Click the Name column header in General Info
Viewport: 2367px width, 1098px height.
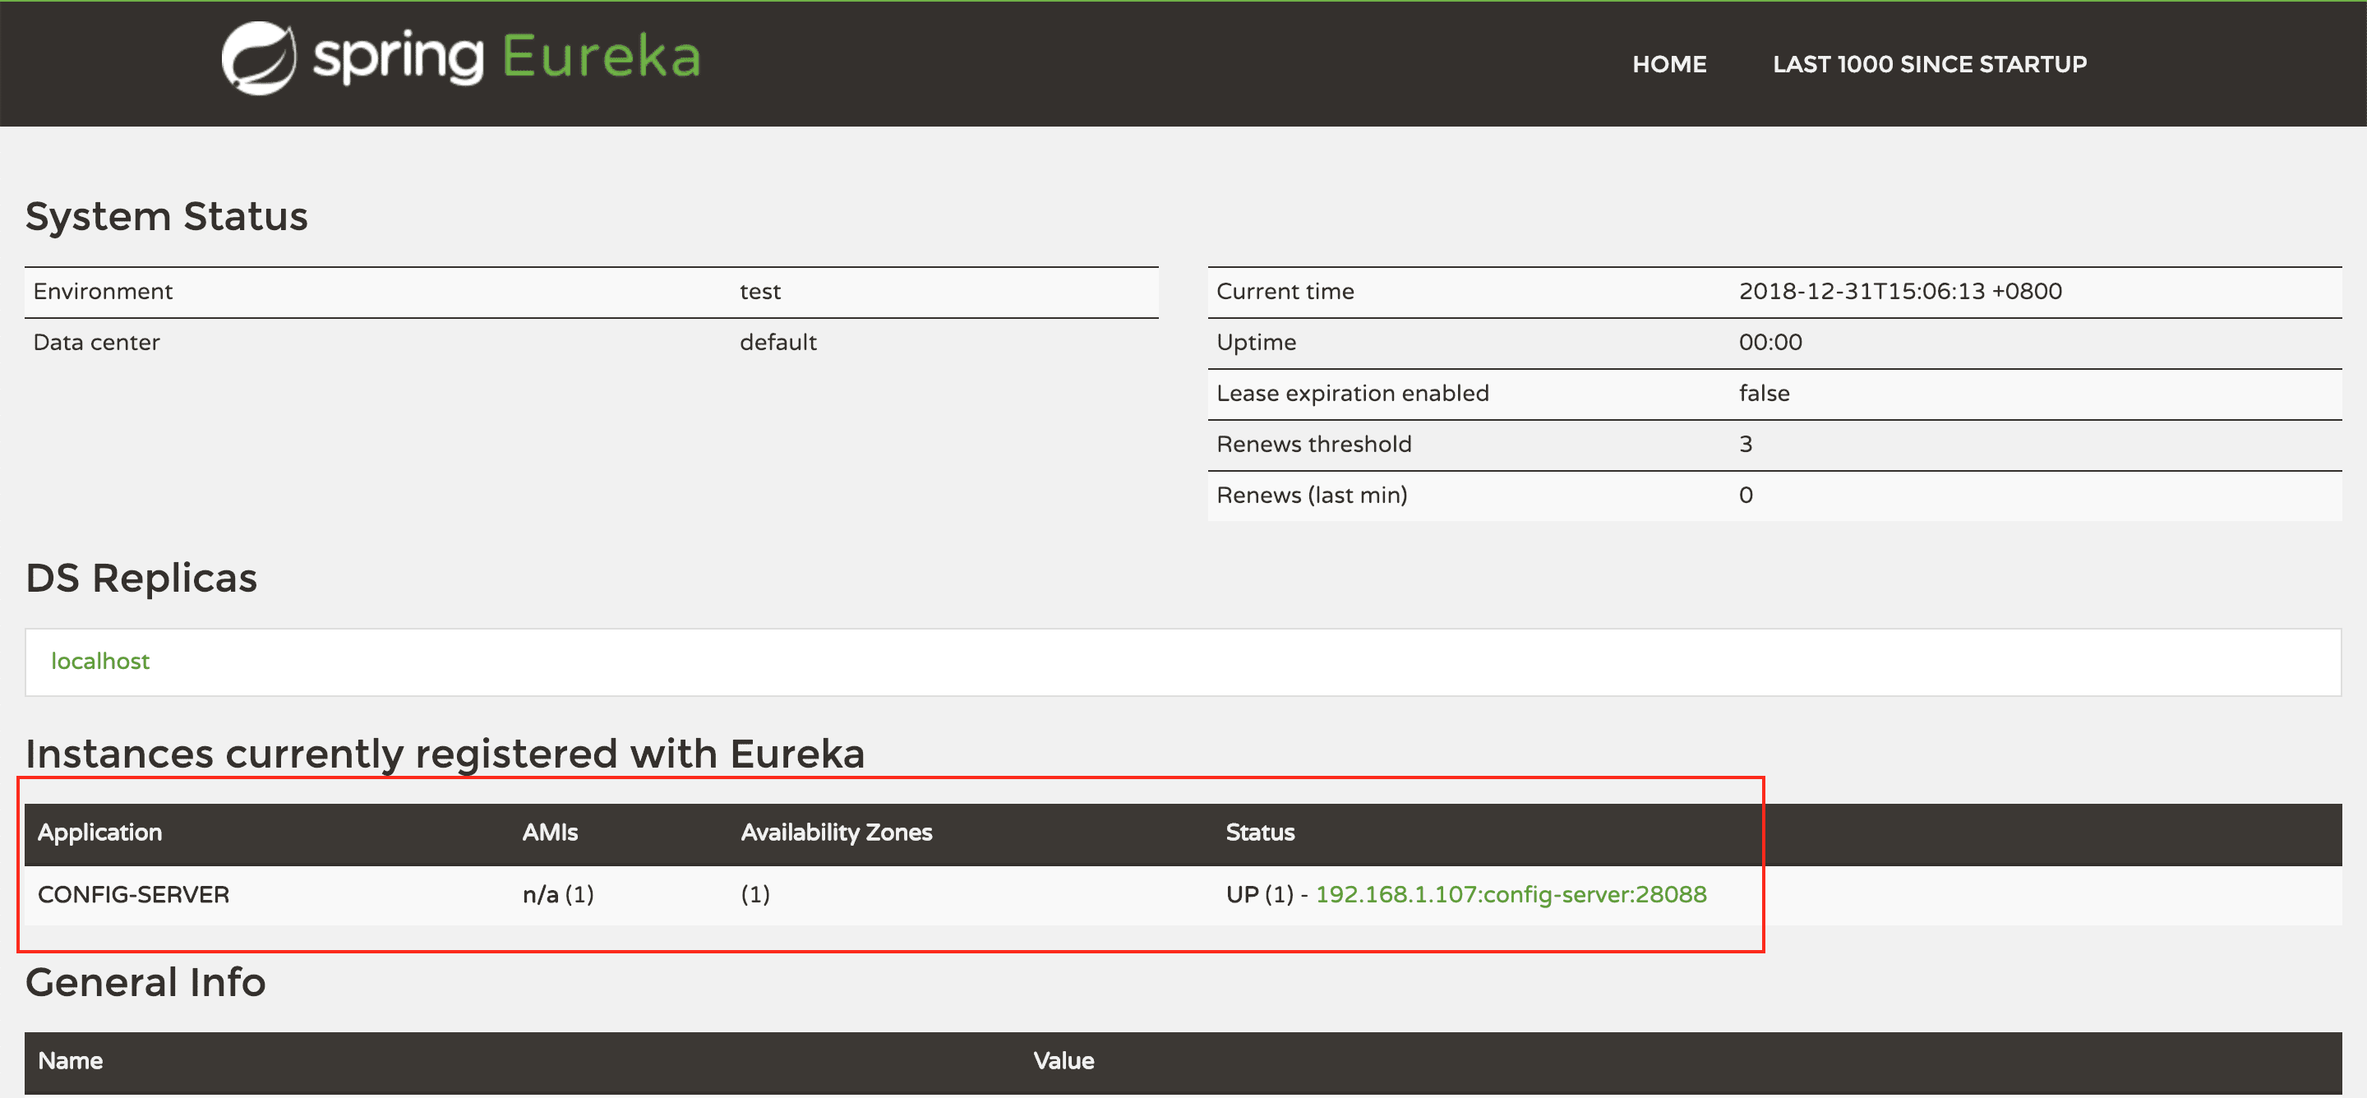coord(70,1061)
